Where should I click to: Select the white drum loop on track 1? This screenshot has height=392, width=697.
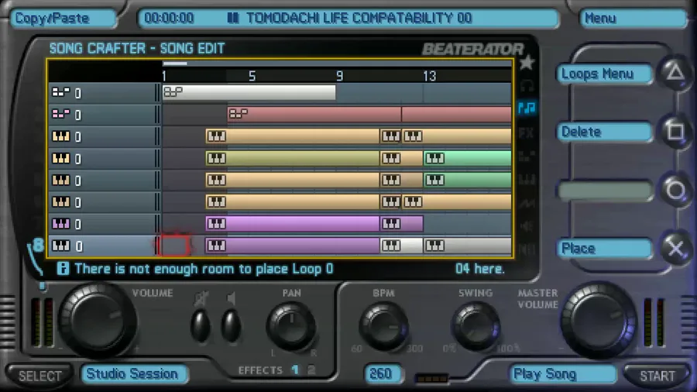pyautogui.click(x=249, y=92)
